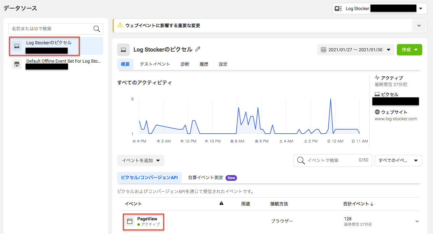Click the 128 total events value

[x=348, y=219]
